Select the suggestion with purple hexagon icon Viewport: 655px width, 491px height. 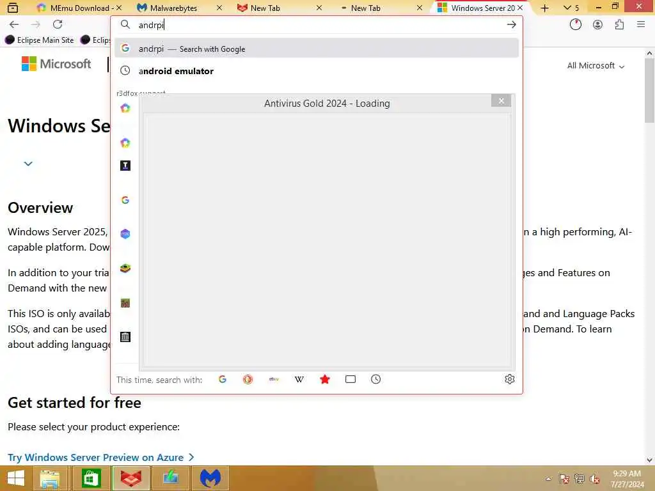point(125,234)
